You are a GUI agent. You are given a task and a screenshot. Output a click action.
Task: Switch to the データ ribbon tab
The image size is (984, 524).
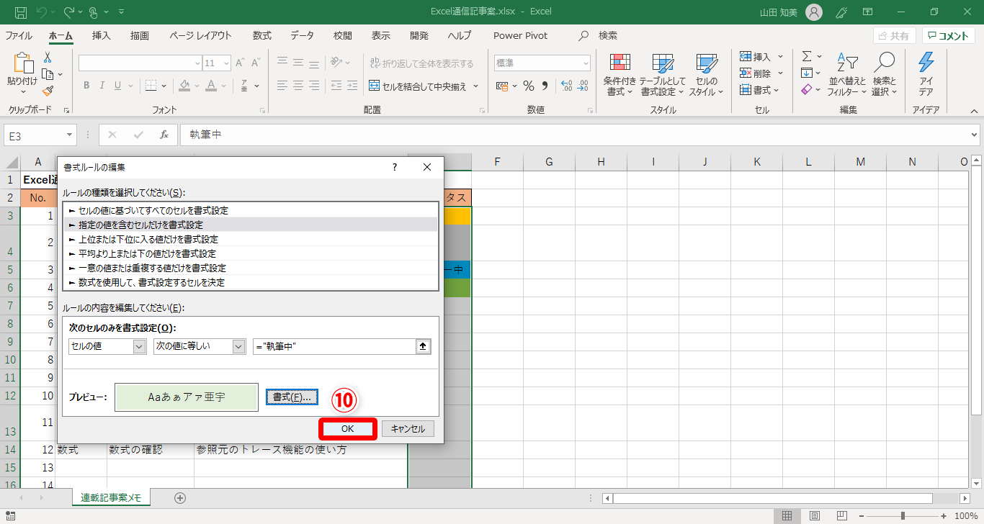(303, 35)
